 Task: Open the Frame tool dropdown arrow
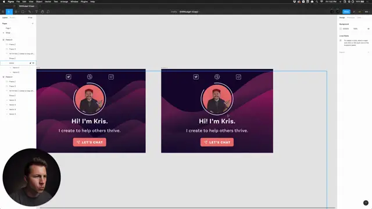coord(18,12)
